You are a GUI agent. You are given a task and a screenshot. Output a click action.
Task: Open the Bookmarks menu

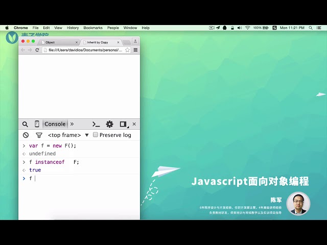coord(93,28)
